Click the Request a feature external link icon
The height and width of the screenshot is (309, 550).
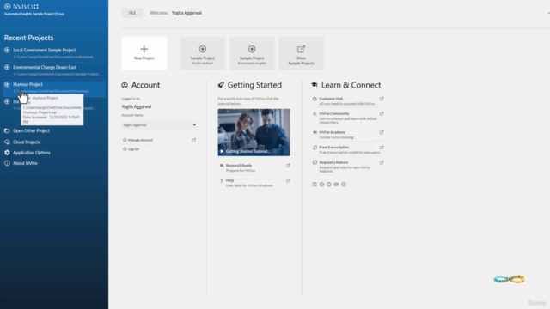tap(382, 162)
